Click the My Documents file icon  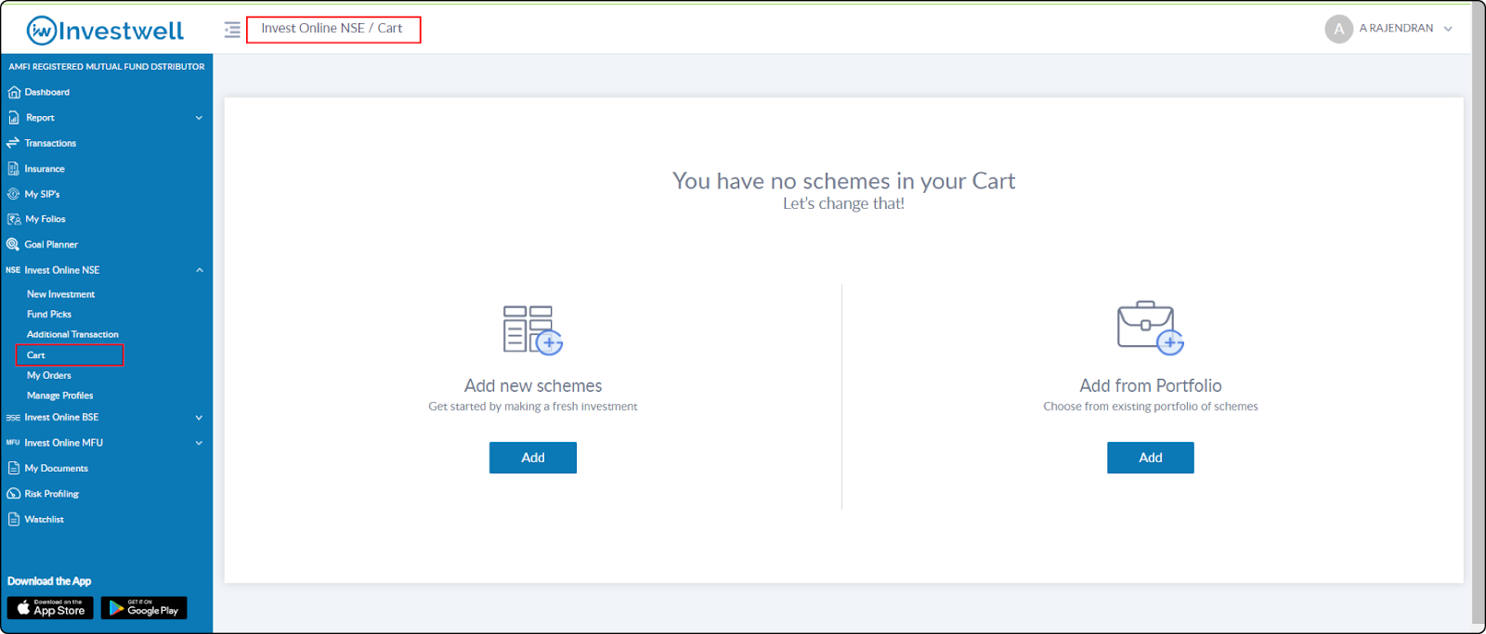(x=14, y=469)
